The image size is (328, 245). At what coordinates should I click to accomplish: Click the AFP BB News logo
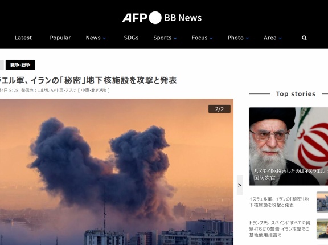click(x=162, y=18)
